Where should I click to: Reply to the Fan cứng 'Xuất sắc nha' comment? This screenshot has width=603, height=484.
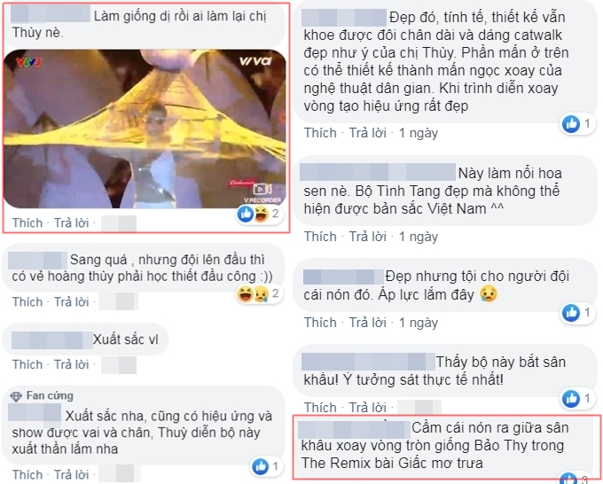click(71, 474)
